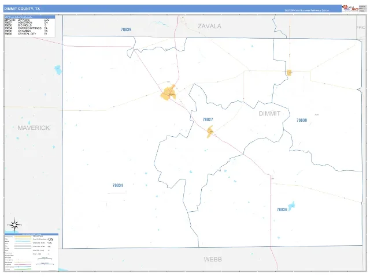Click the large orange Carrizo Springs city area
Image resolution: width=370 pixels, height=277 pixels.
[168, 93]
